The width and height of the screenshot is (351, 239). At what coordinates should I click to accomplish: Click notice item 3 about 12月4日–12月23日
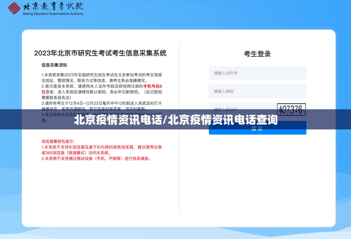[101, 106]
